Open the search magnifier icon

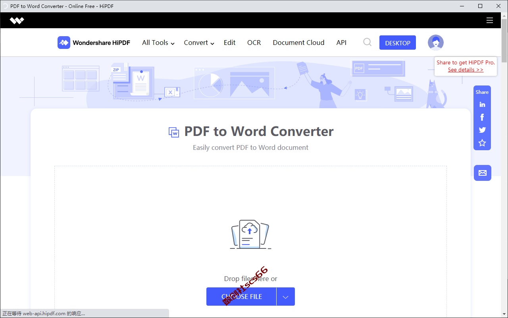click(368, 42)
